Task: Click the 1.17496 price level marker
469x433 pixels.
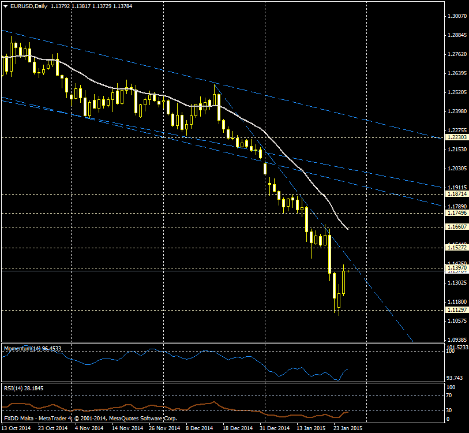Action: click(457, 213)
